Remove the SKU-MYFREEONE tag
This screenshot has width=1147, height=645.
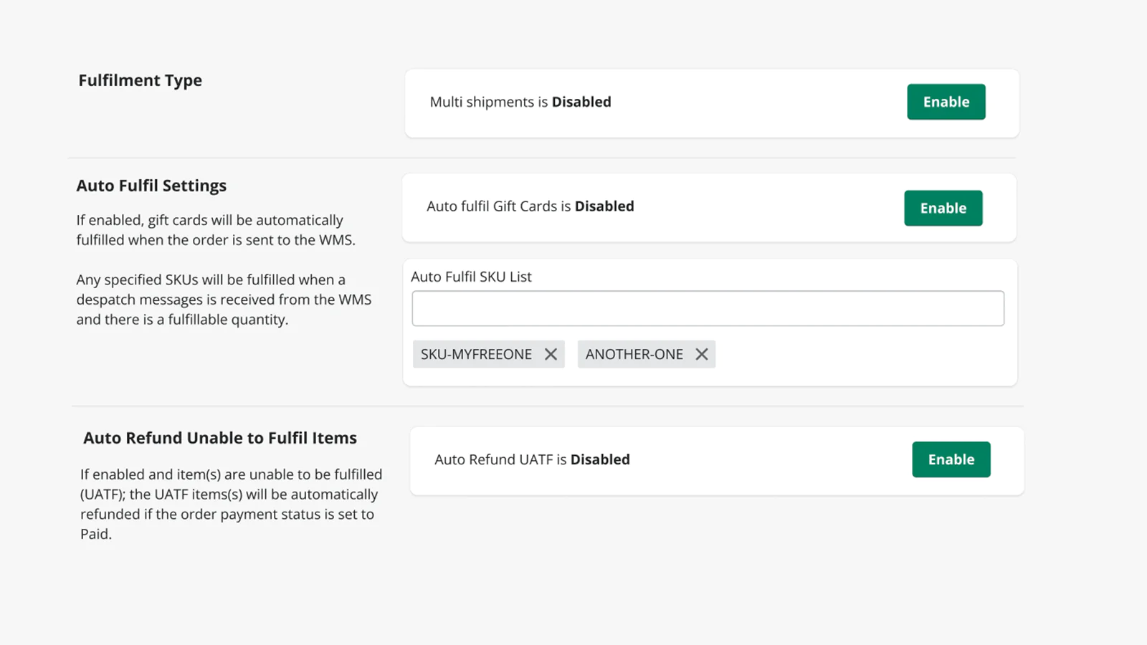pyautogui.click(x=551, y=354)
